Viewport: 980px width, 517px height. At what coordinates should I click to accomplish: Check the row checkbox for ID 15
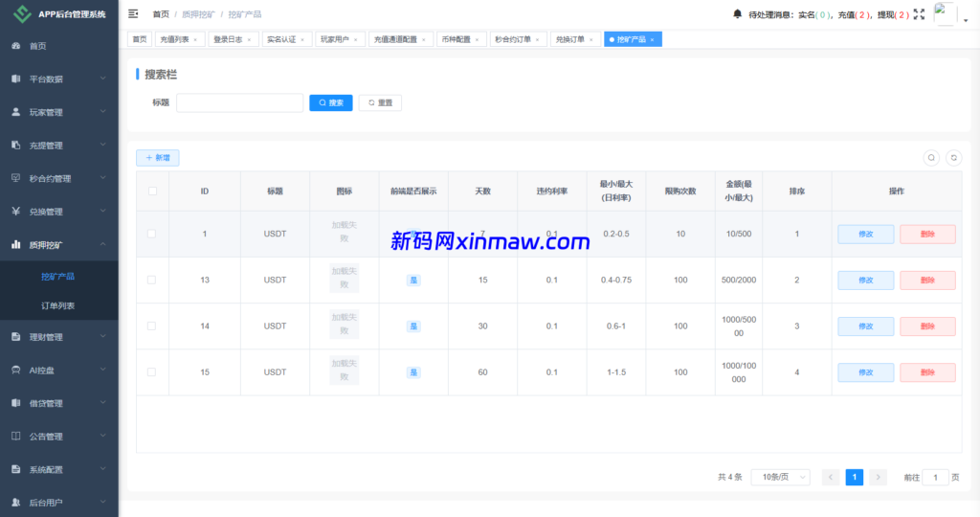[151, 372]
